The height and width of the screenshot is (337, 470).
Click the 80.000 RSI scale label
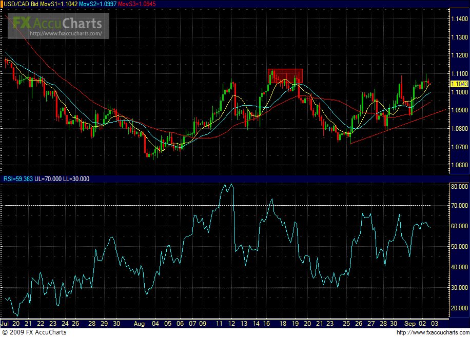[458, 185]
